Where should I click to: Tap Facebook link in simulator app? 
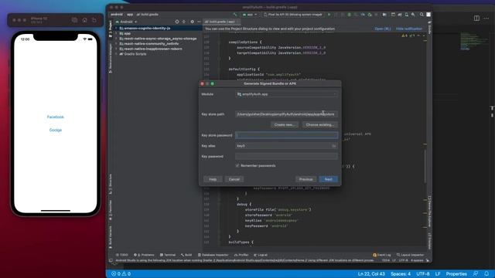click(x=56, y=117)
